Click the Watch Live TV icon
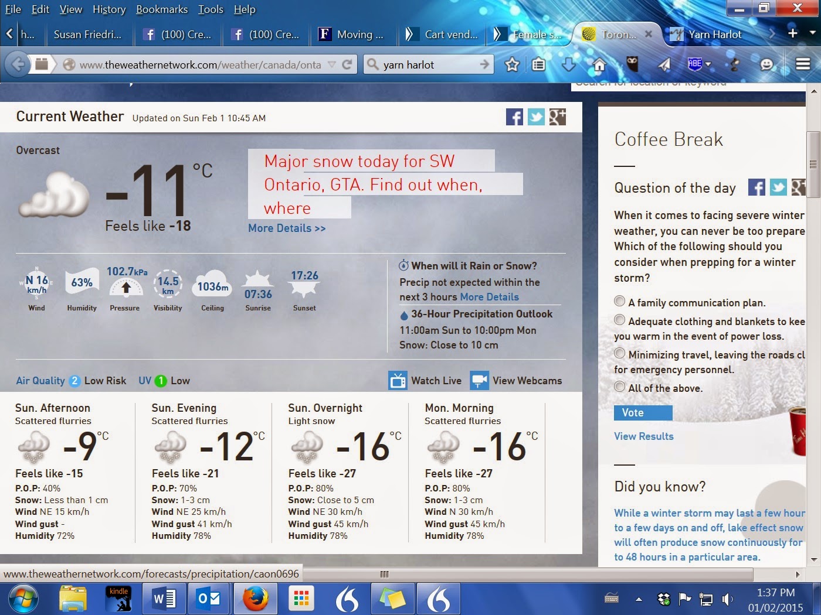Screen dimensions: 821x615 (x=398, y=381)
